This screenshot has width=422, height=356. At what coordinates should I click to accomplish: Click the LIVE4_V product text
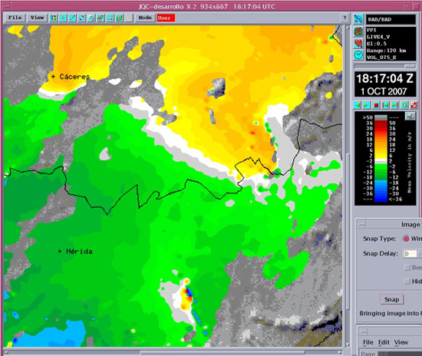[378, 37]
